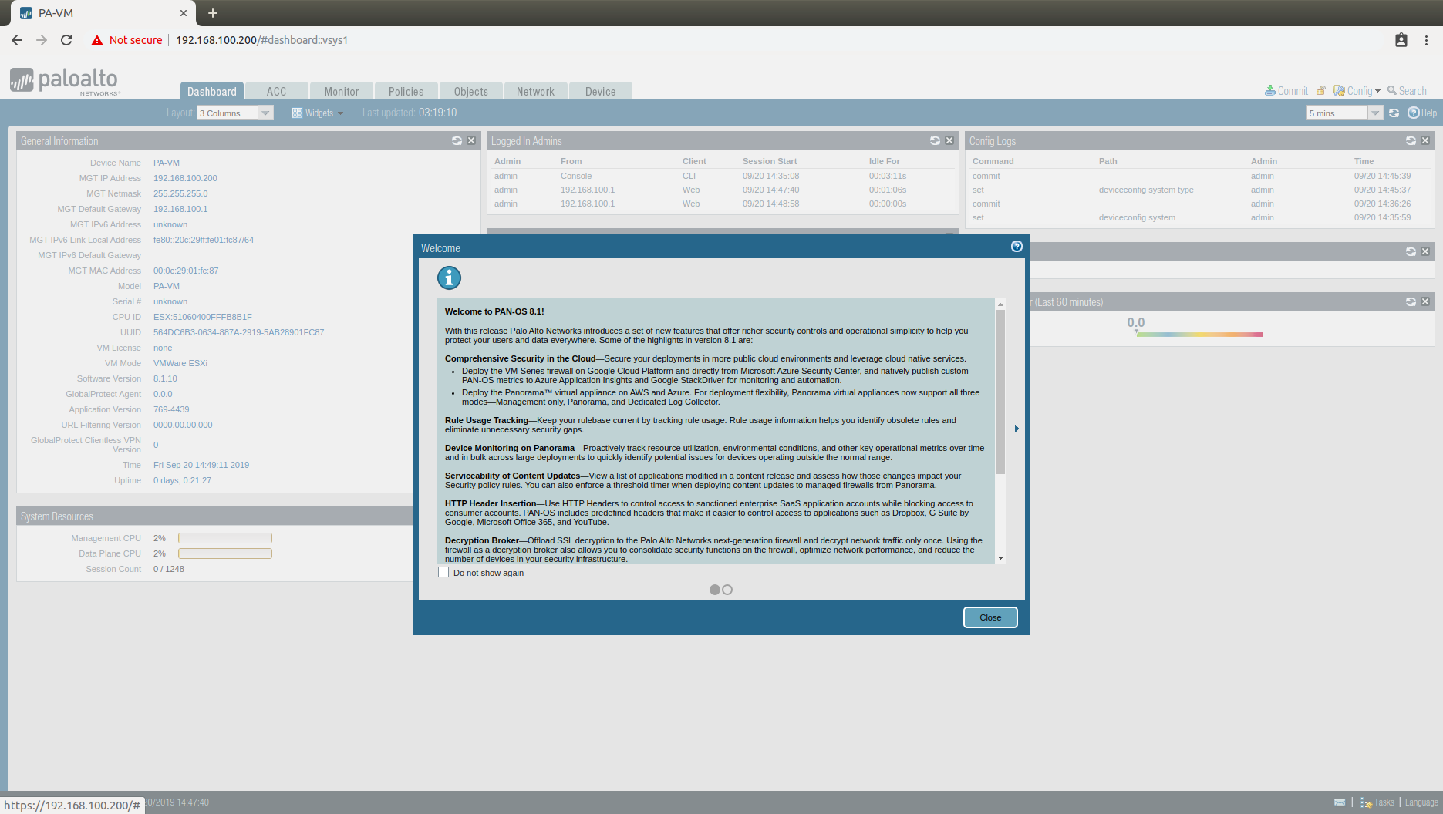Click the Management CPU usage bar
This screenshot has width=1443, height=814.
(x=224, y=537)
